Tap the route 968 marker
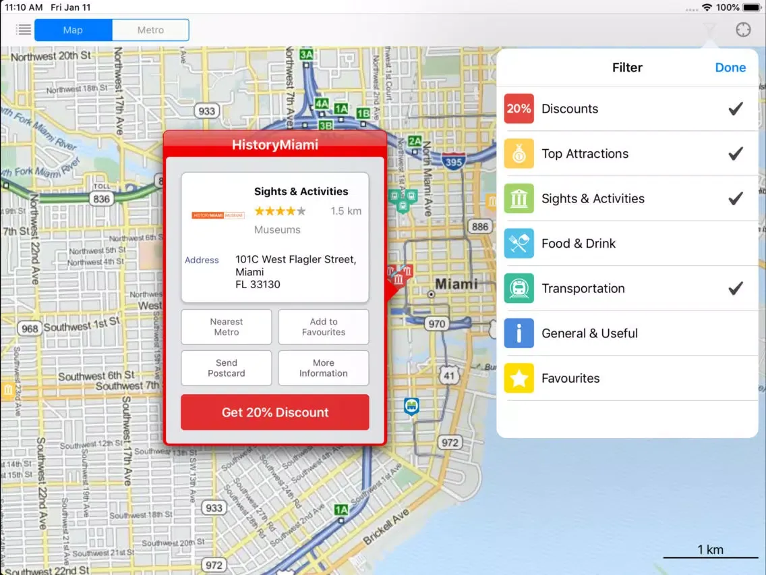Viewport: 766px width, 575px height. click(x=30, y=329)
